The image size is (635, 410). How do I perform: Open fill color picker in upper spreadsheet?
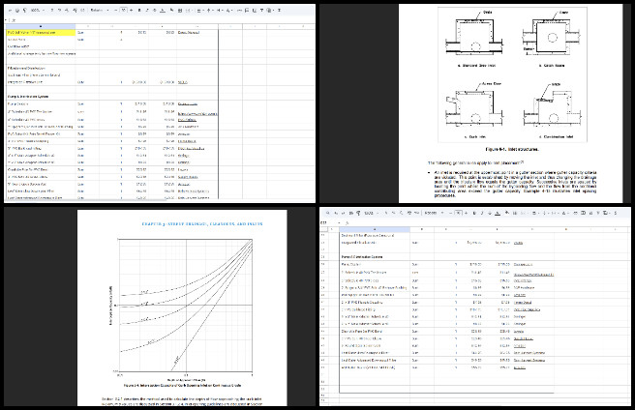coord(171,10)
